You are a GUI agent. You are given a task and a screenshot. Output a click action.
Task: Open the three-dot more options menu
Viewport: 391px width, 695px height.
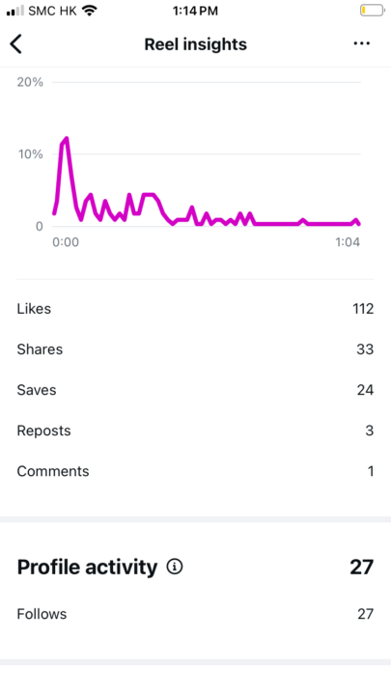tap(362, 43)
